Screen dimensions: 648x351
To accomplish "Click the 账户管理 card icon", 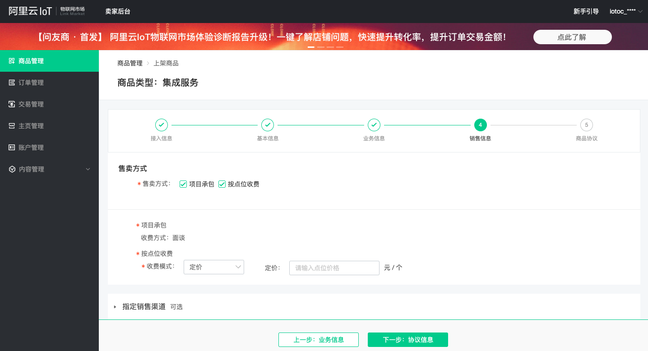I will pyautogui.click(x=12, y=148).
